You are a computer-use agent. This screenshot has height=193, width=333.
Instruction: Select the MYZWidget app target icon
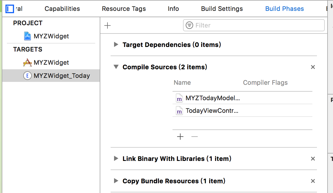point(27,62)
